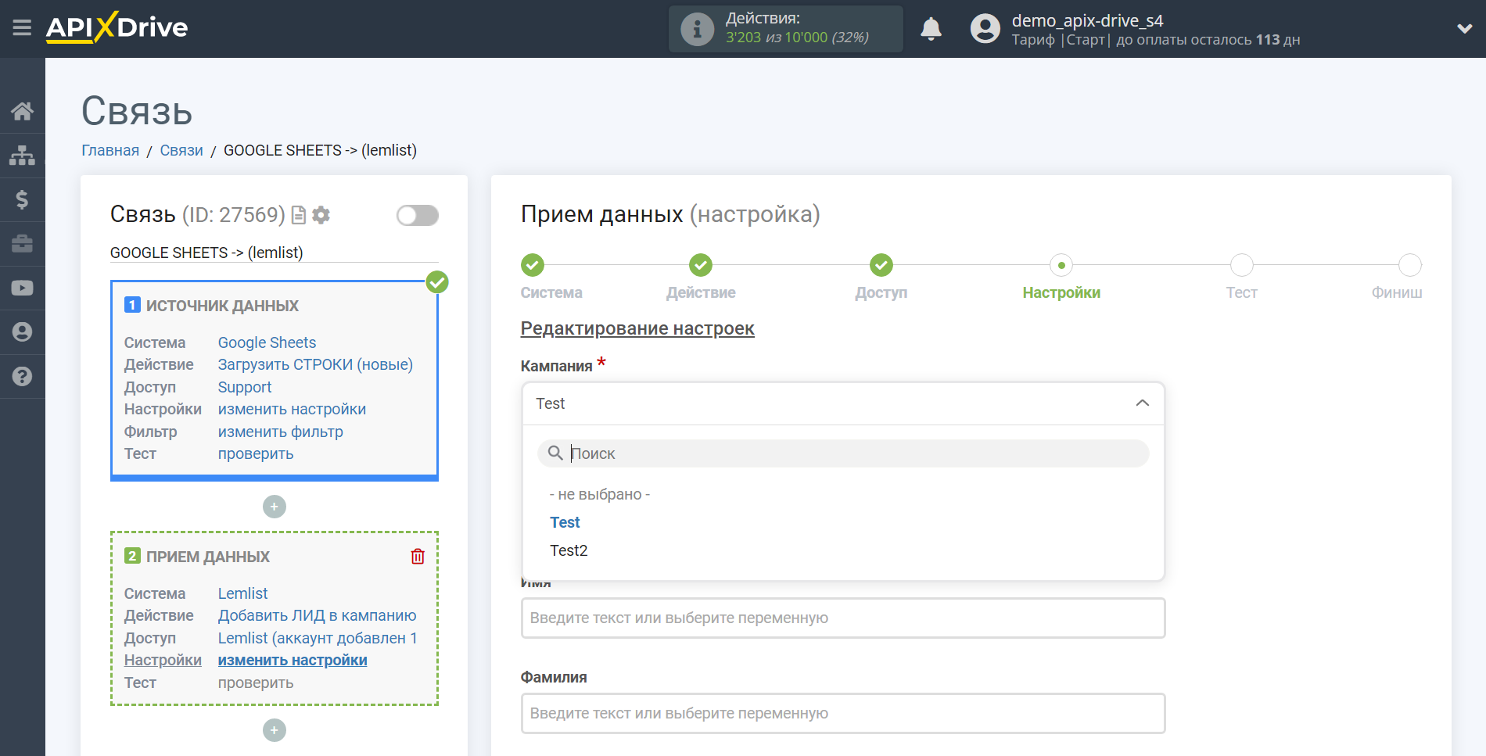Go to the Home sidebar icon
Viewport: 1486px width, 756px height.
pos(22,111)
